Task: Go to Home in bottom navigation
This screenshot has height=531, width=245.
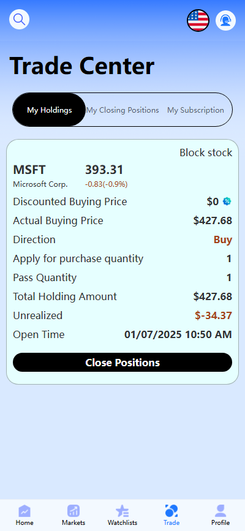Action: (x=24, y=514)
